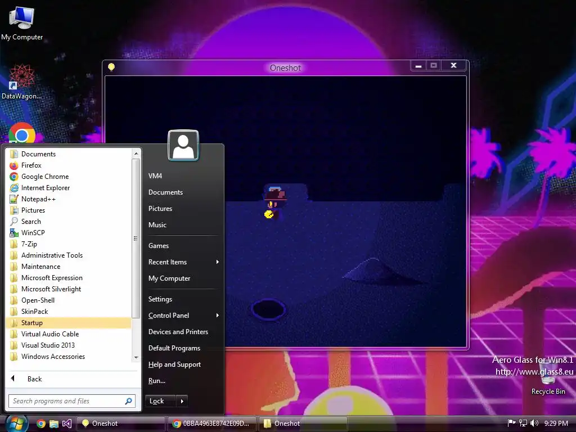
Task: Click the Windows Start orb
Action: tap(16, 423)
